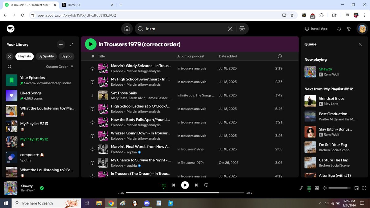Clear the search text with X
This screenshot has width=370, height=208.
[x=230, y=29]
